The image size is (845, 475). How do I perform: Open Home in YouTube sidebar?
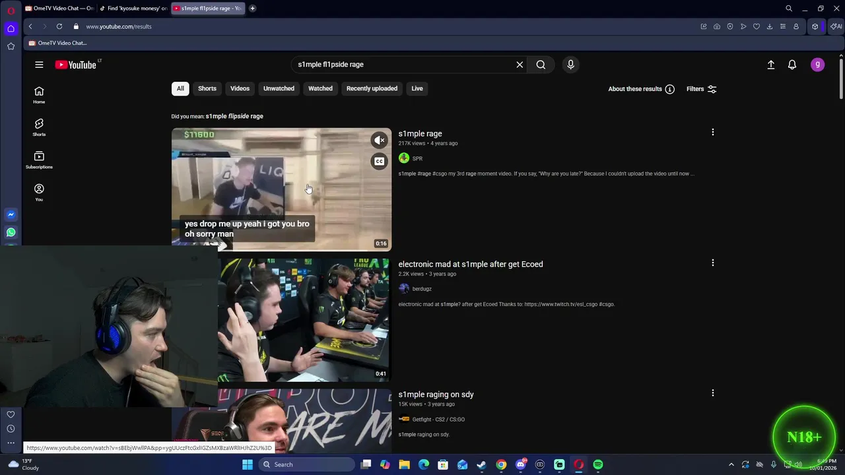(x=39, y=95)
